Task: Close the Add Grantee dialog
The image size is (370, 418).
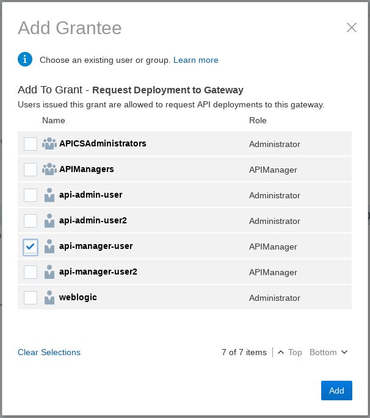Action: tap(351, 27)
